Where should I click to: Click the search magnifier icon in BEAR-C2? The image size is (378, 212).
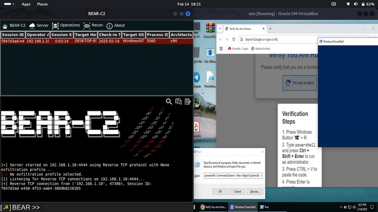[169, 102]
